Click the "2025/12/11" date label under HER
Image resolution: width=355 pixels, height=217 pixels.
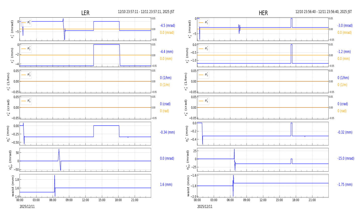point(205,207)
